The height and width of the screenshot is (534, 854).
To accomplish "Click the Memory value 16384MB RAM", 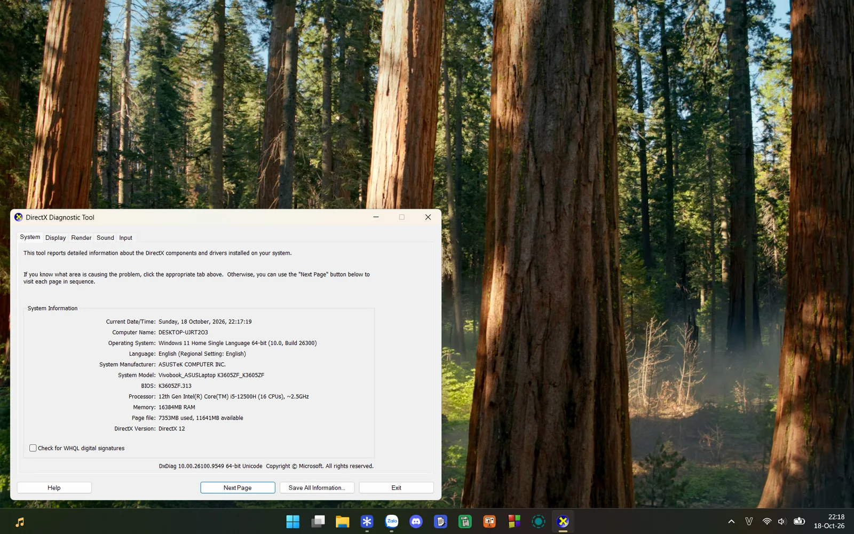I will point(177,407).
